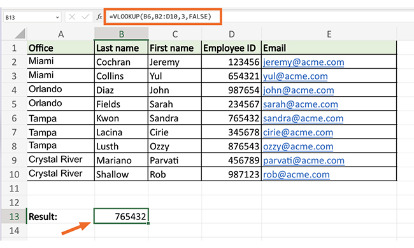Select column E header
The image size is (414, 248).
(x=329, y=34)
